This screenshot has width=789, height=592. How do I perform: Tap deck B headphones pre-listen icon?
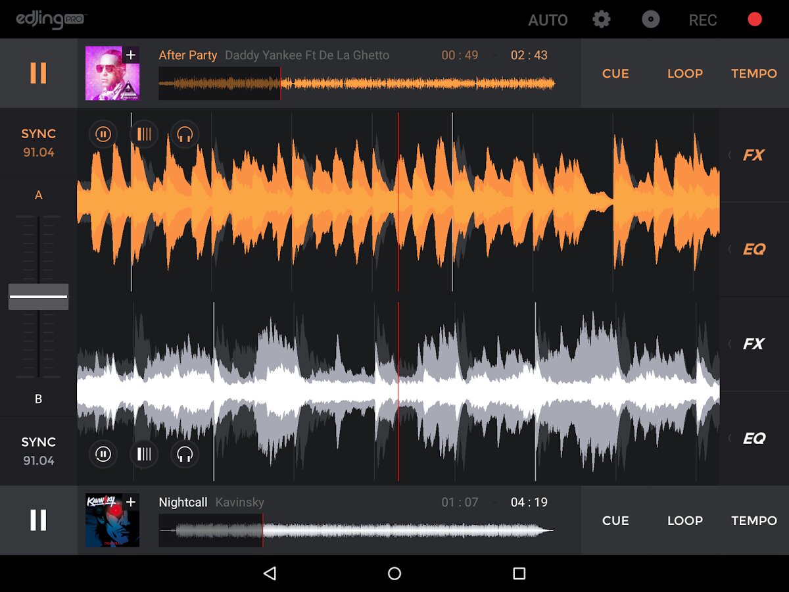185,453
